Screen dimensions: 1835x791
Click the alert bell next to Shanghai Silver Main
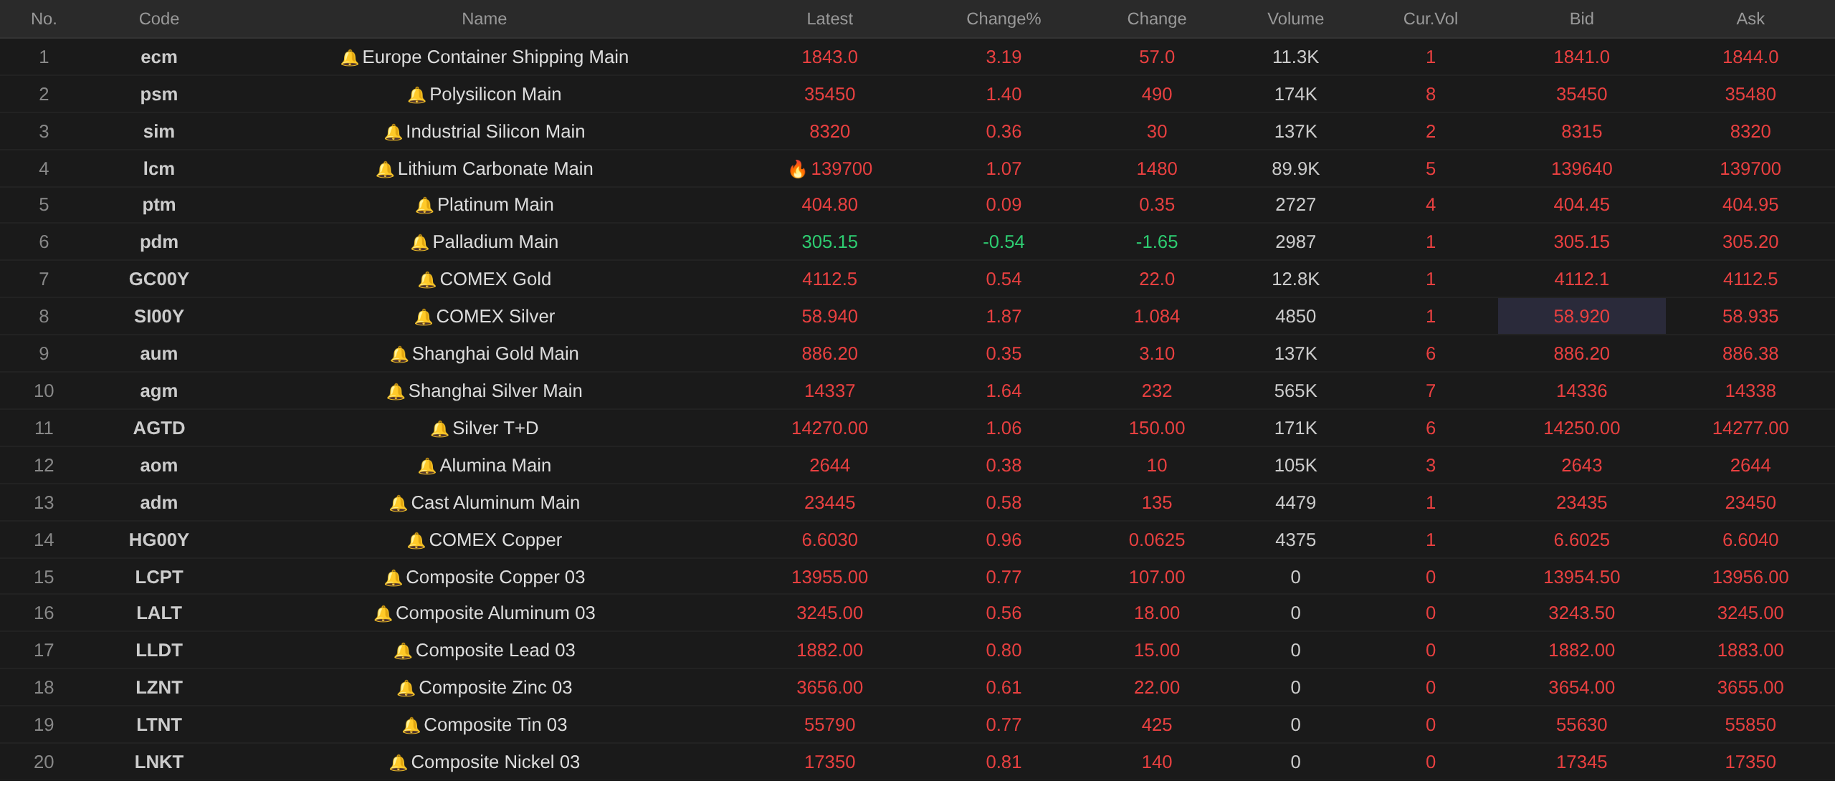tap(395, 392)
